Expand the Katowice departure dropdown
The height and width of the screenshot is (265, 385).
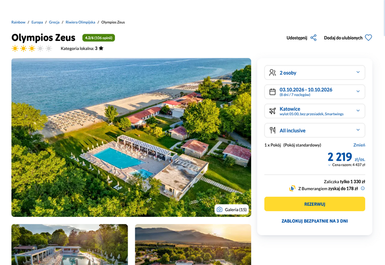[315, 111]
